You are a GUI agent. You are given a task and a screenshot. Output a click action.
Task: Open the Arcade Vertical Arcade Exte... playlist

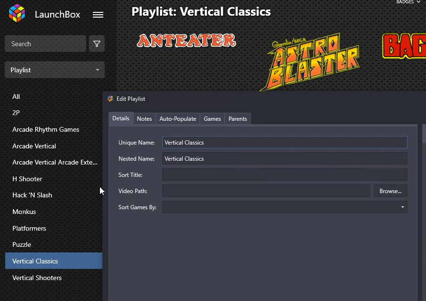[x=54, y=162]
